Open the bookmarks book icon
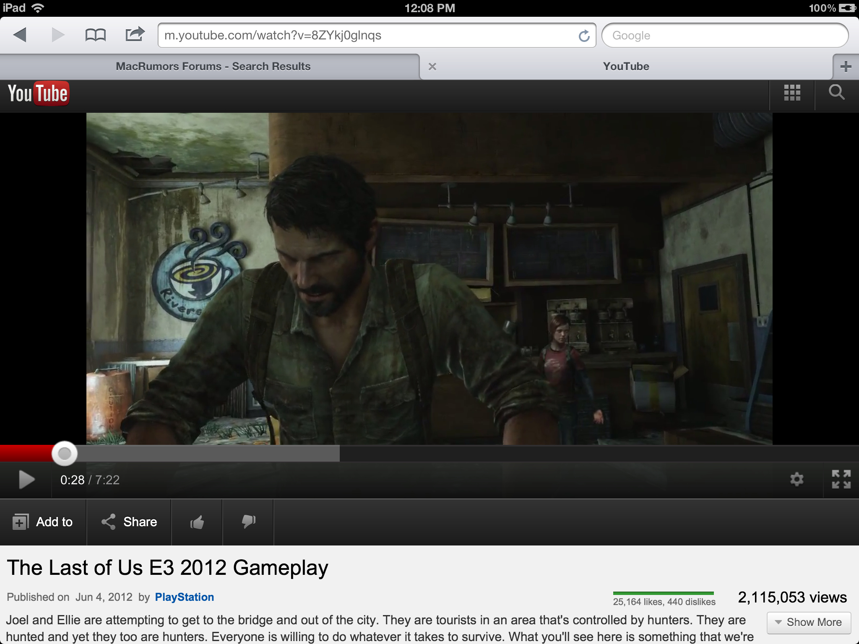The height and width of the screenshot is (644, 859). [x=95, y=35]
